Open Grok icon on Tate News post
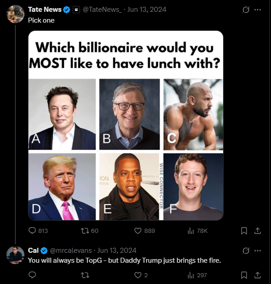Image resolution: width=271 pixels, height=284 pixels. coord(246,10)
